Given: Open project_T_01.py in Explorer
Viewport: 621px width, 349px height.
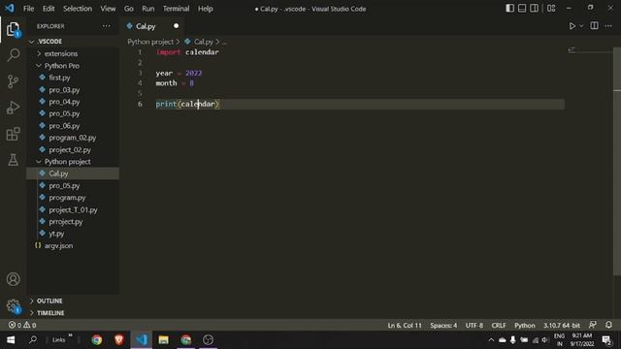Looking at the screenshot, I should coord(73,209).
